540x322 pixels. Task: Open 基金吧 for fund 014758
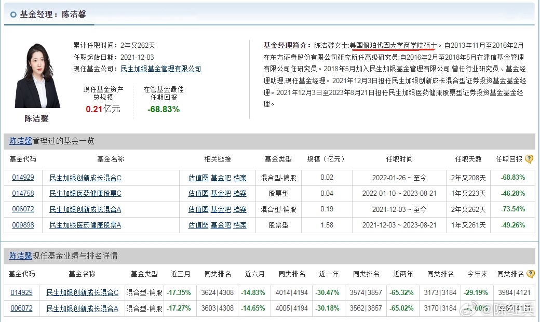point(221,194)
